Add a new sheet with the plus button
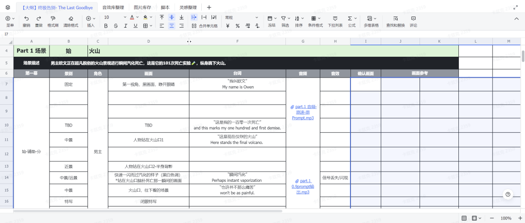Image resolution: width=525 pixels, height=223 pixels. tap(209, 7)
